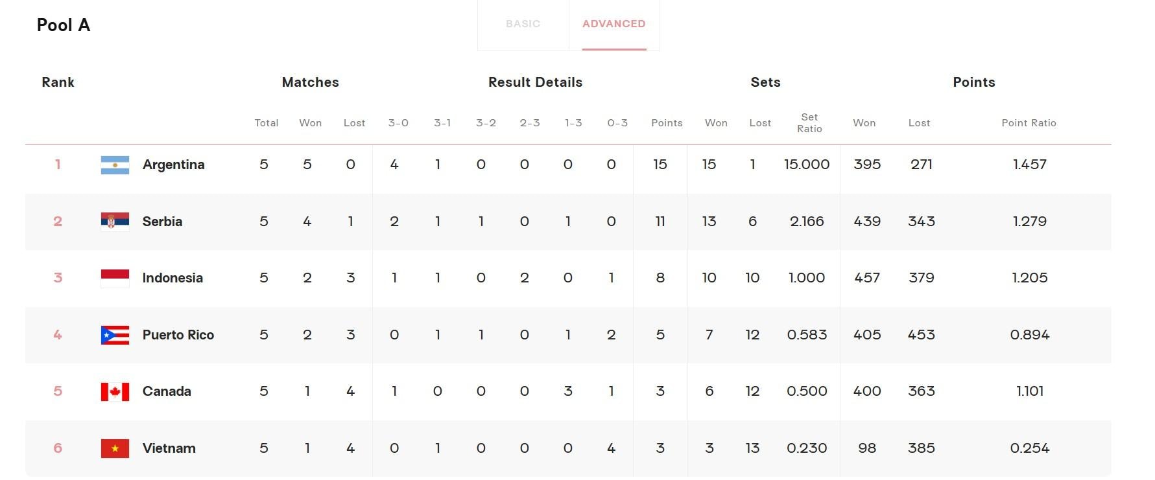Click the Rank column header
Screen dimensions: 1155x480
pos(58,82)
